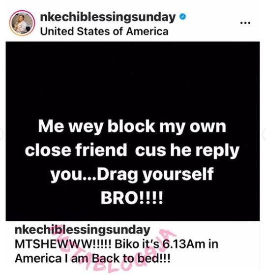Click the 'MTSHEWWW!!!!!' caption word
This screenshot has height=275, width=266.
pos(63,244)
